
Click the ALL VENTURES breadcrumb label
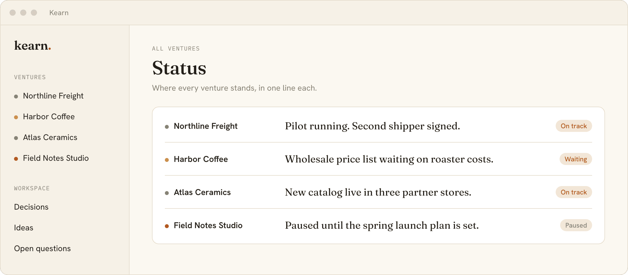pos(176,49)
